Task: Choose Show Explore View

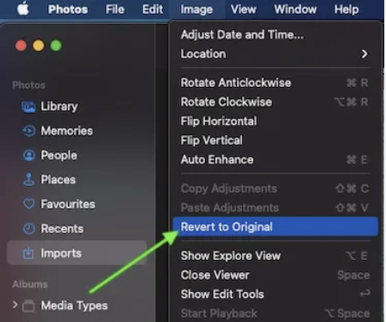Action: [x=275, y=256]
